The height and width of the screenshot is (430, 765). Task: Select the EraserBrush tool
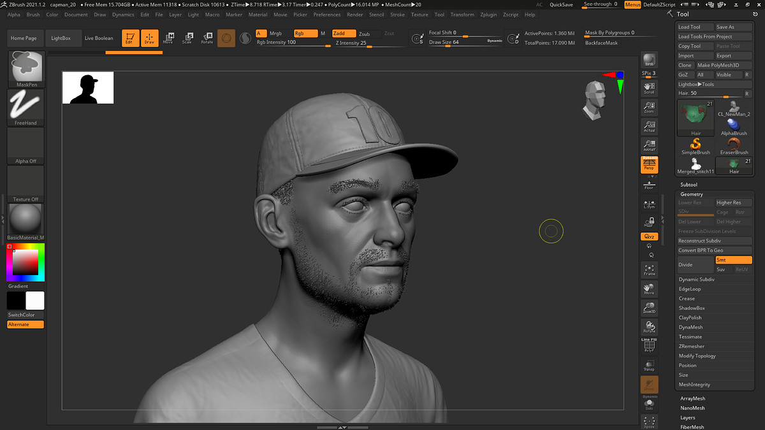pyautogui.click(x=734, y=146)
